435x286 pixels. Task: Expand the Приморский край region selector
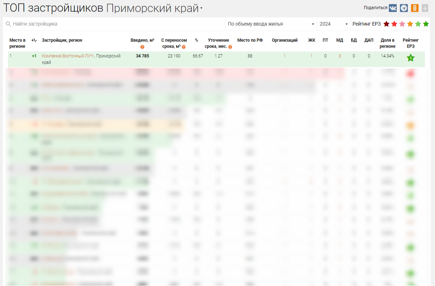(x=201, y=9)
